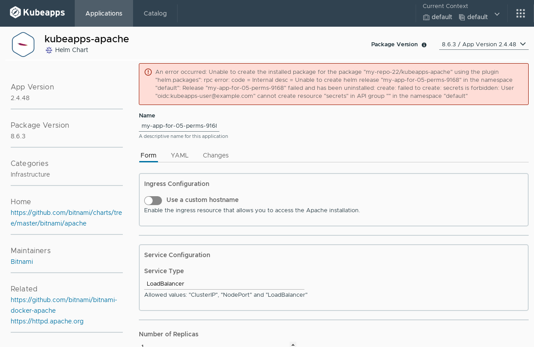Viewport: 534px width, 347px height.
Task: Switch to the Changes tab
Action: [216, 155]
